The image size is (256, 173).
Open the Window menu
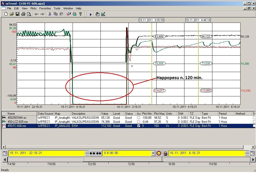68,8
